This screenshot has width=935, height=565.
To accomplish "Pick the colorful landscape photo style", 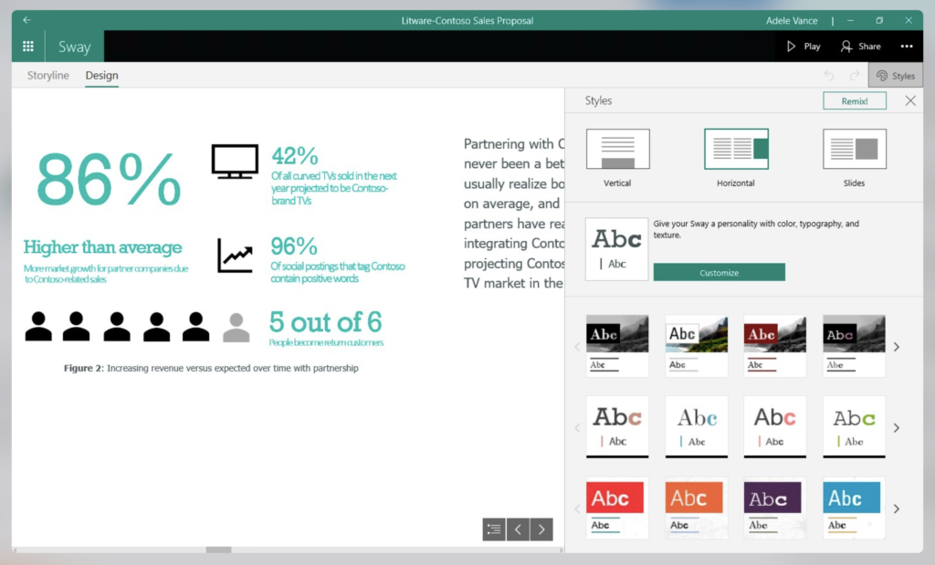I will (x=696, y=346).
